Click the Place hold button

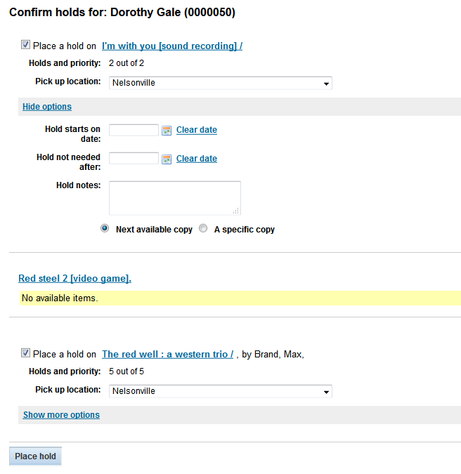click(x=36, y=456)
